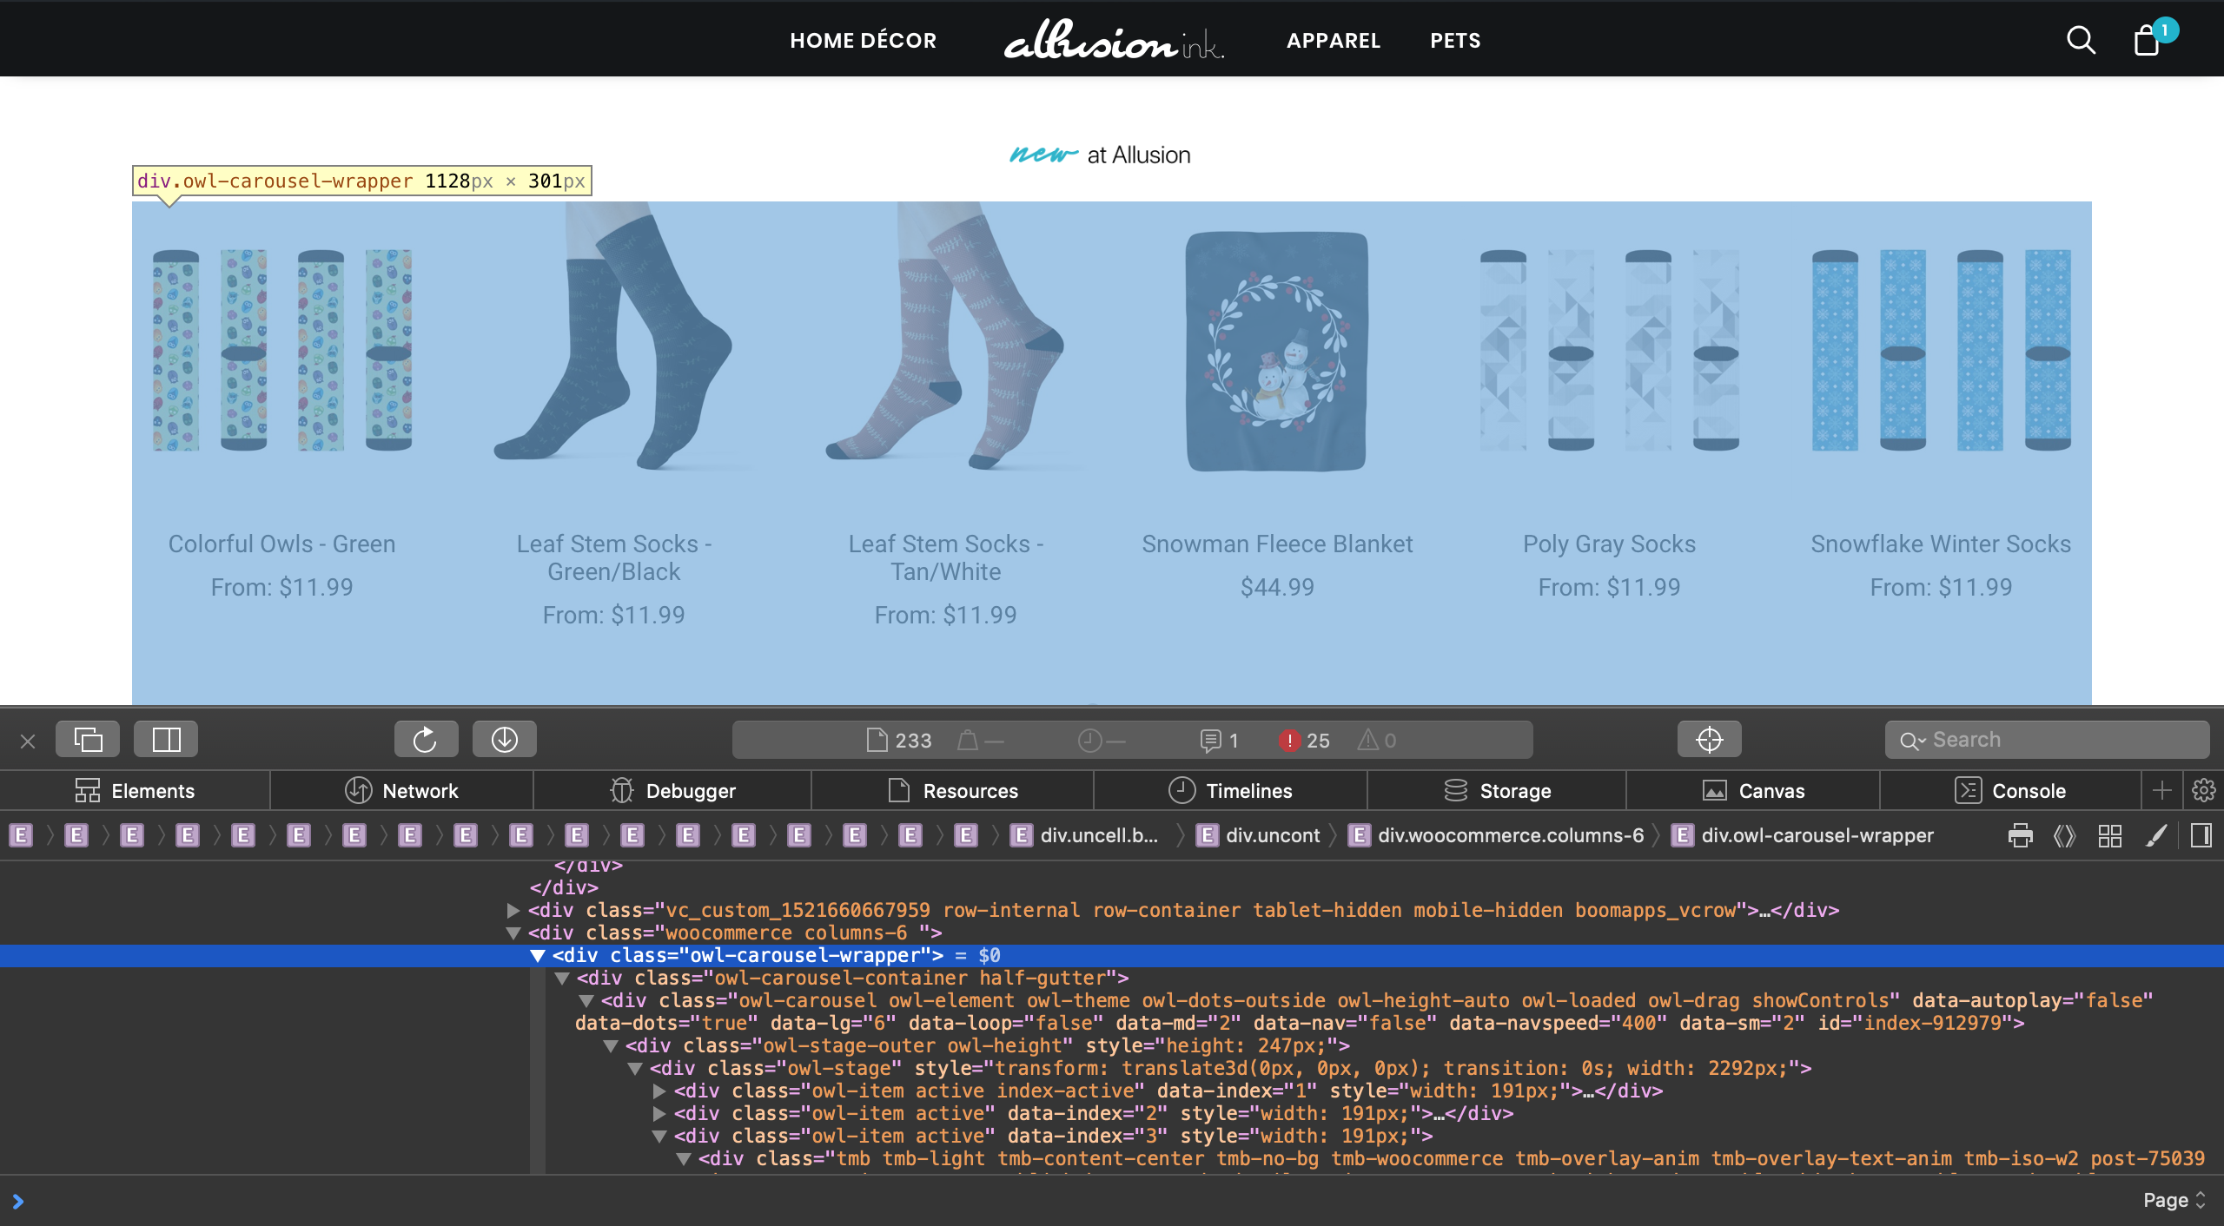Toggle the paint flashing brush icon

[x=2156, y=835]
